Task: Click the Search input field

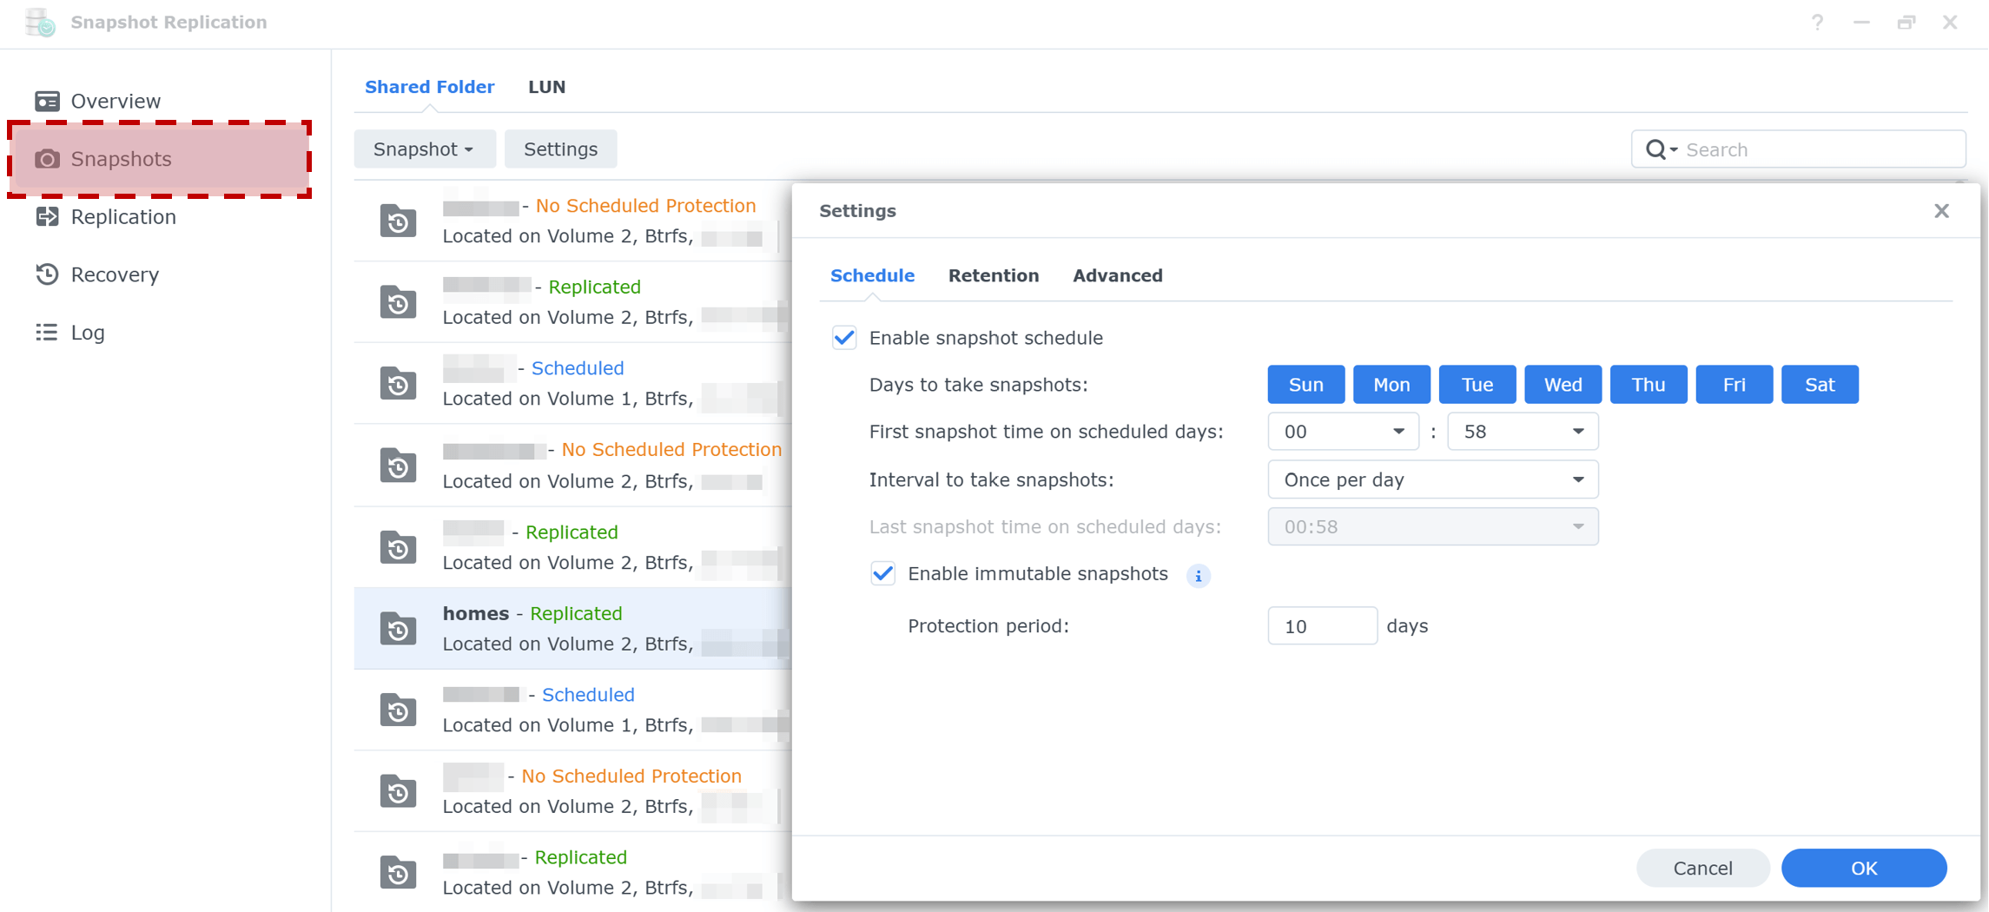Action: pyautogui.click(x=1798, y=149)
